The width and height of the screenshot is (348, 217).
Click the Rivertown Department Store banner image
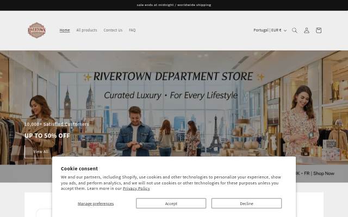[174, 106]
